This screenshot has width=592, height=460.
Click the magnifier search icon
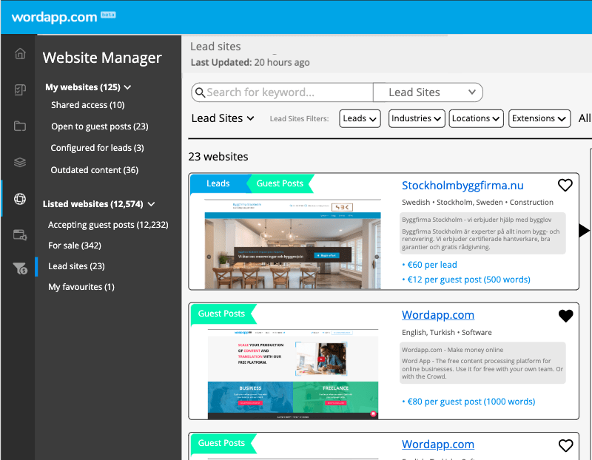[x=200, y=92]
